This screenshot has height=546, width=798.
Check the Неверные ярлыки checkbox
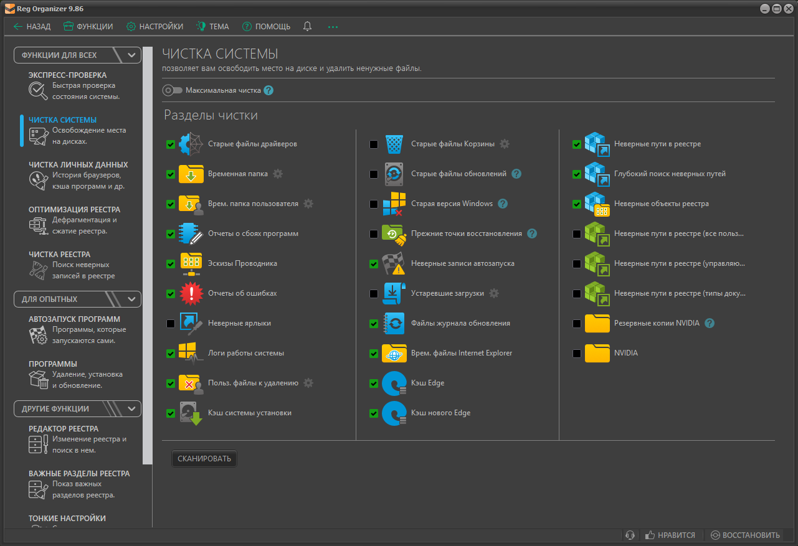coord(171,324)
